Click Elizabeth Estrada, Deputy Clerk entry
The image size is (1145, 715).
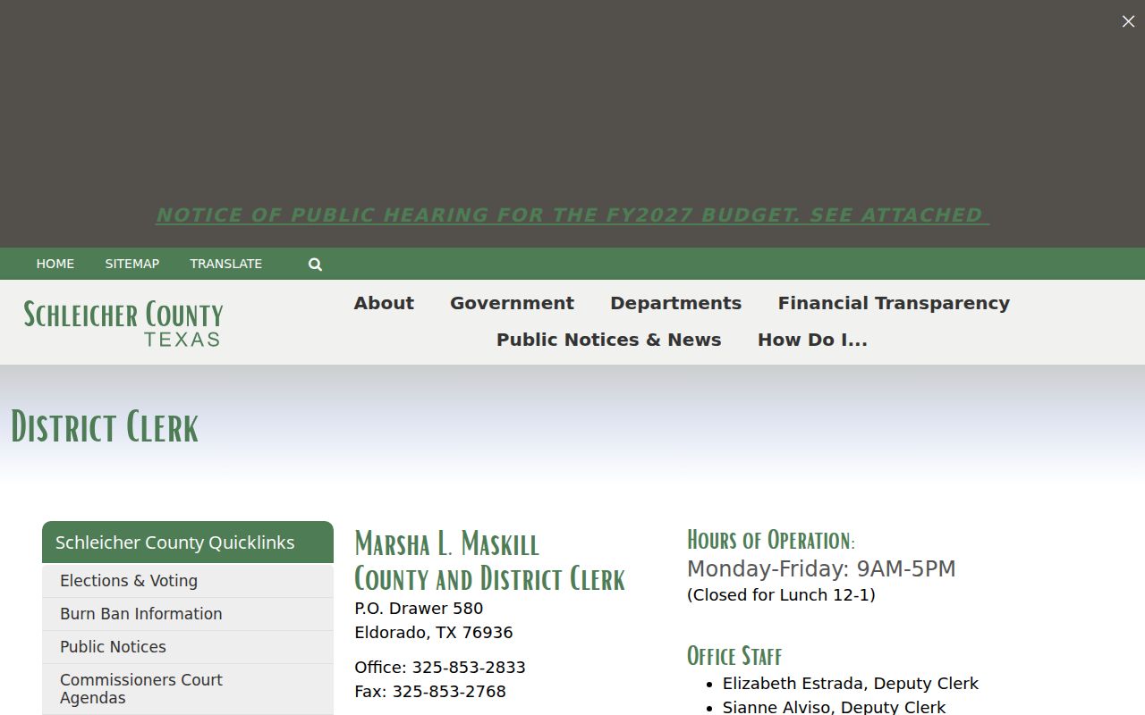click(851, 684)
